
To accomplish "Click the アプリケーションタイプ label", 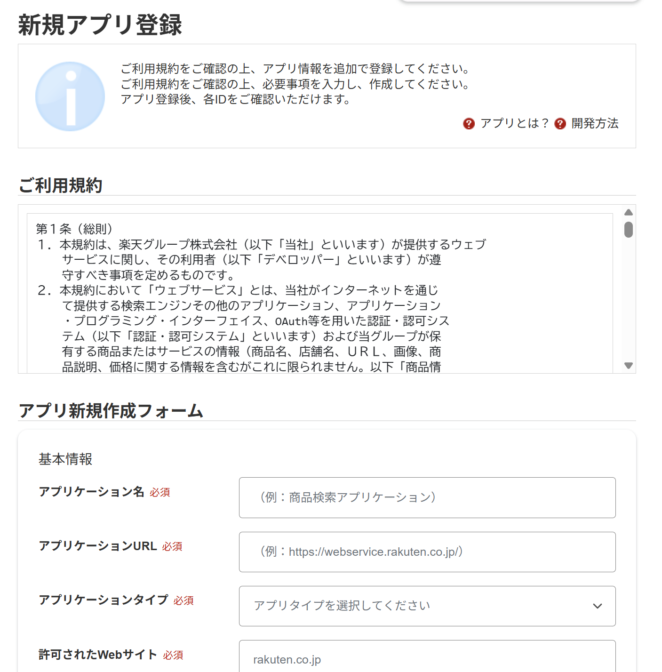I will point(104,600).
